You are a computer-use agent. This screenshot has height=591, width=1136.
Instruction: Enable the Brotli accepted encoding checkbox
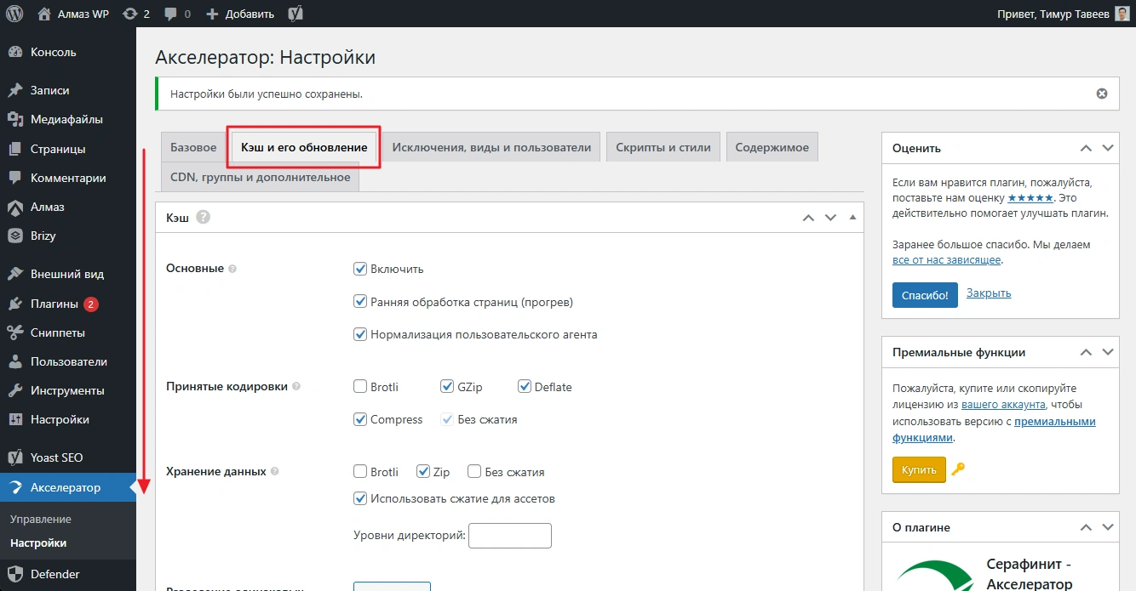tap(360, 387)
